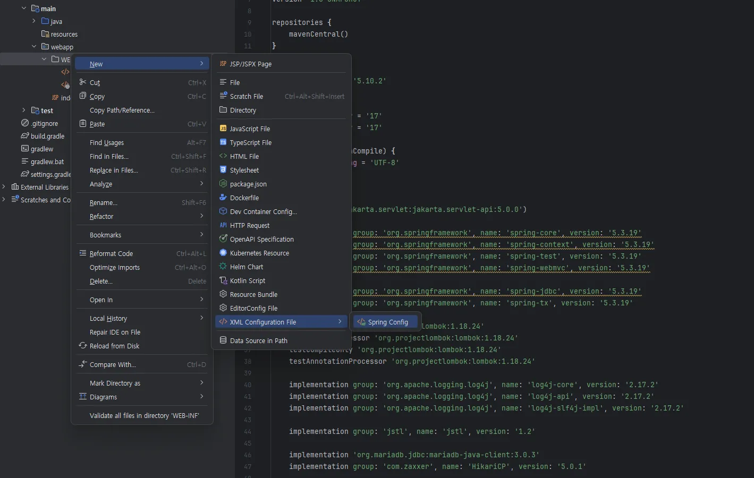This screenshot has height=478, width=754.
Task: Click the Kotlin Script icon
Action: (x=223, y=280)
